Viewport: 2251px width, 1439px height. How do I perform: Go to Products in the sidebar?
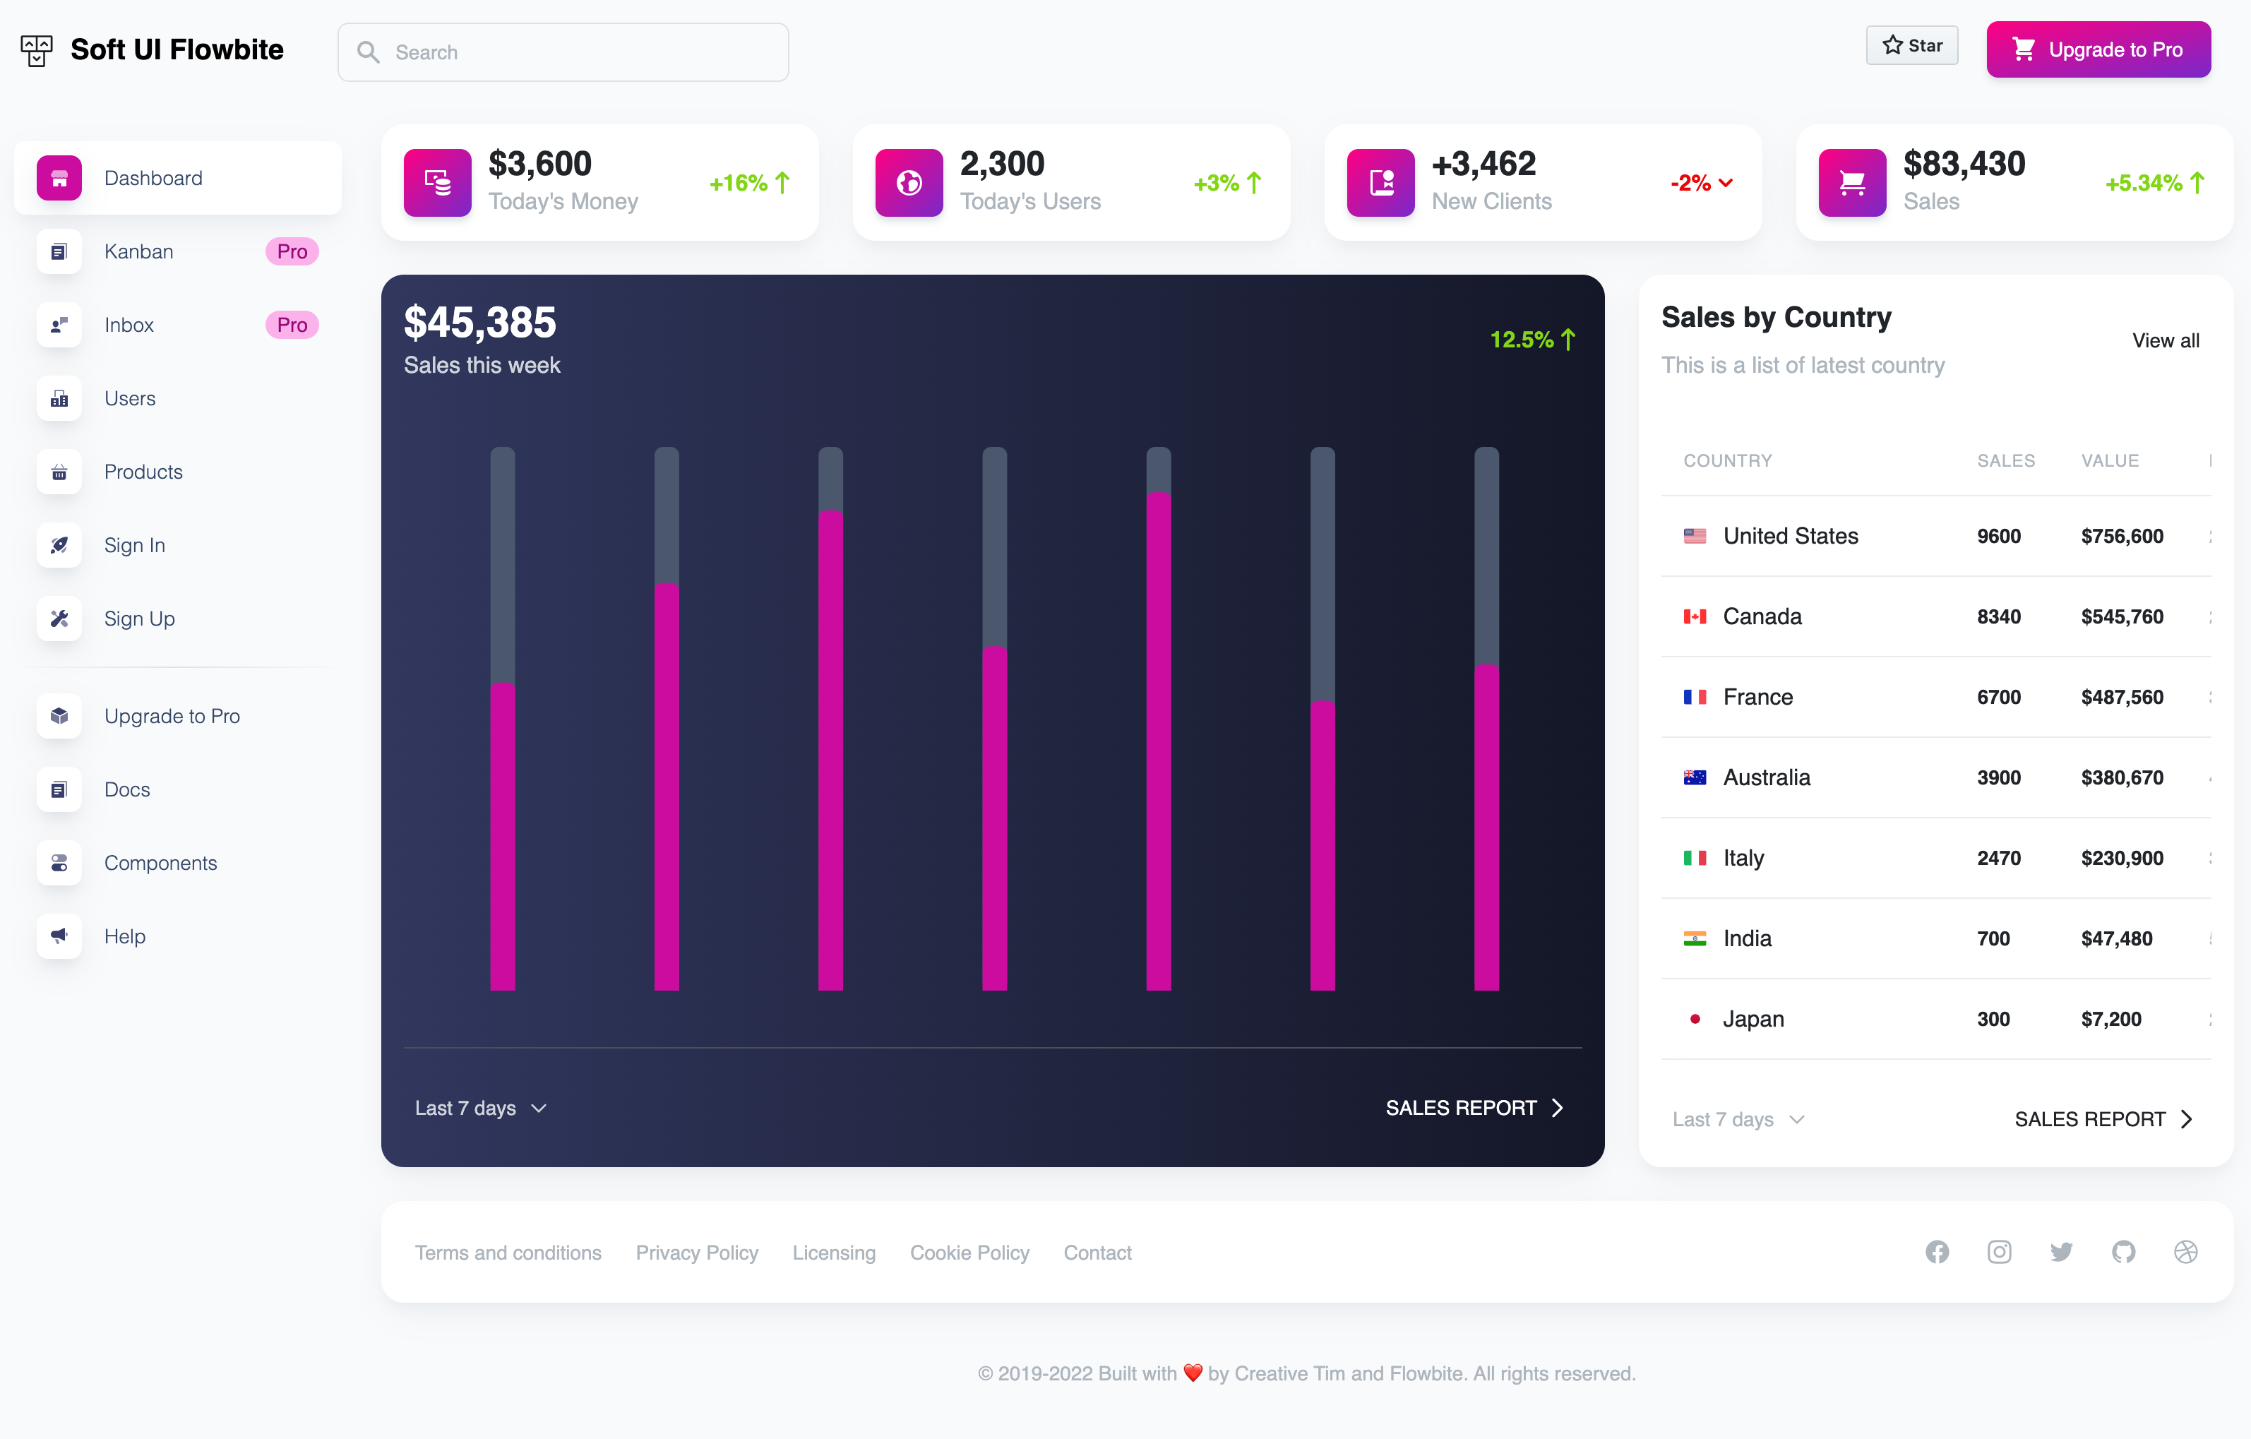[x=143, y=472]
